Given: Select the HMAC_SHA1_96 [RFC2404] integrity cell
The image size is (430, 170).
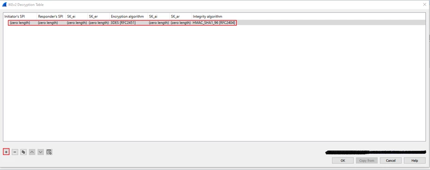Looking at the screenshot, I should point(214,23).
